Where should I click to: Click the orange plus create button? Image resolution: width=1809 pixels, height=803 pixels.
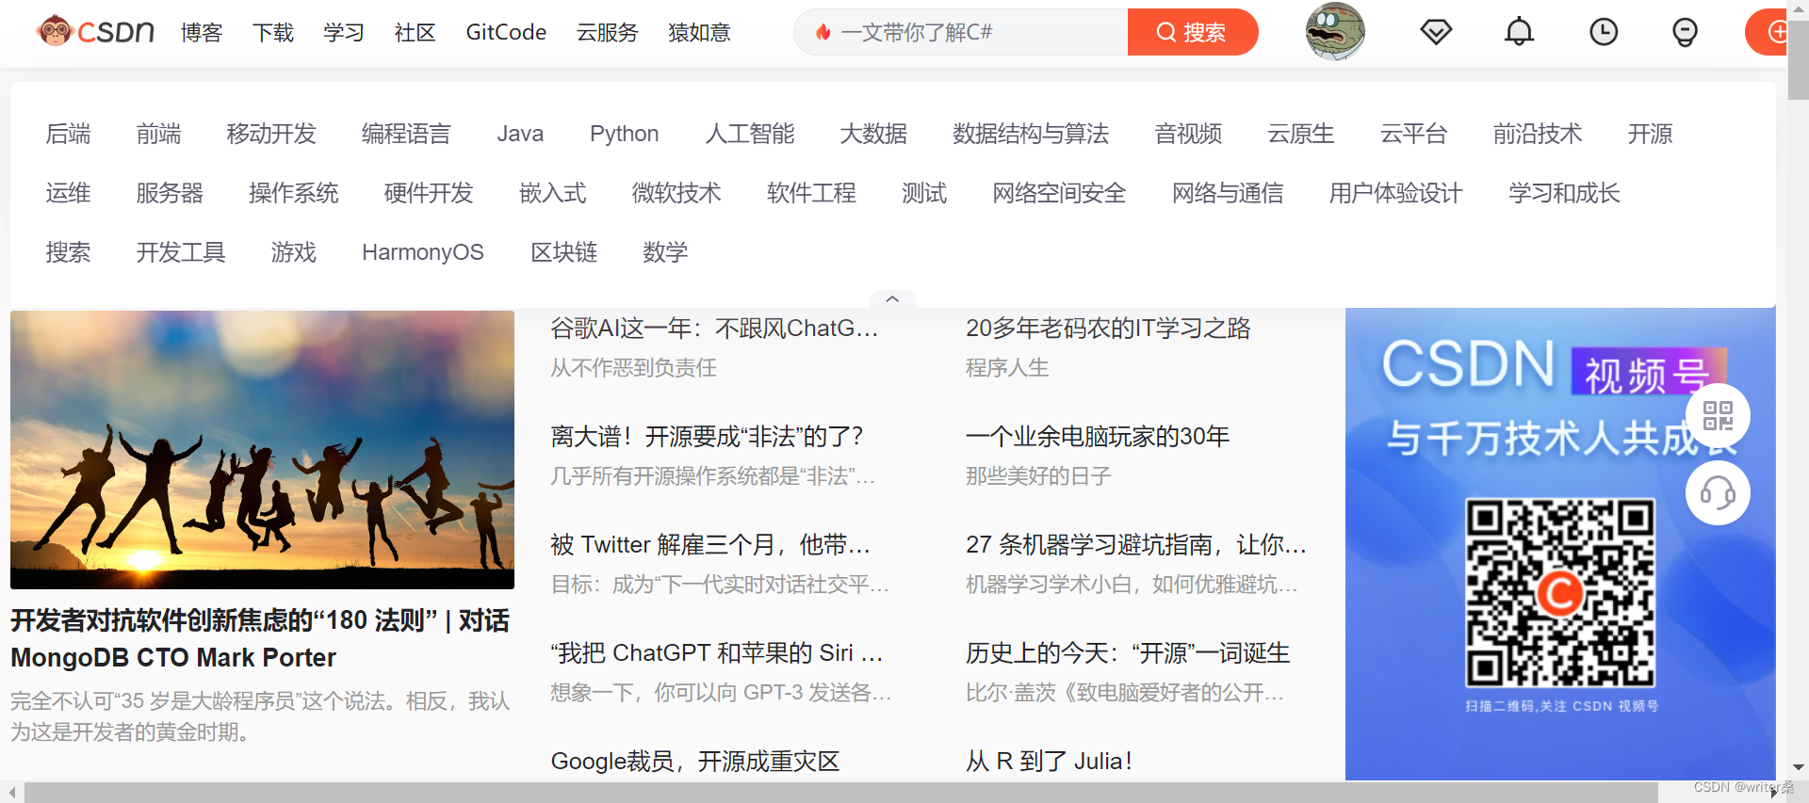coord(1767,32)
